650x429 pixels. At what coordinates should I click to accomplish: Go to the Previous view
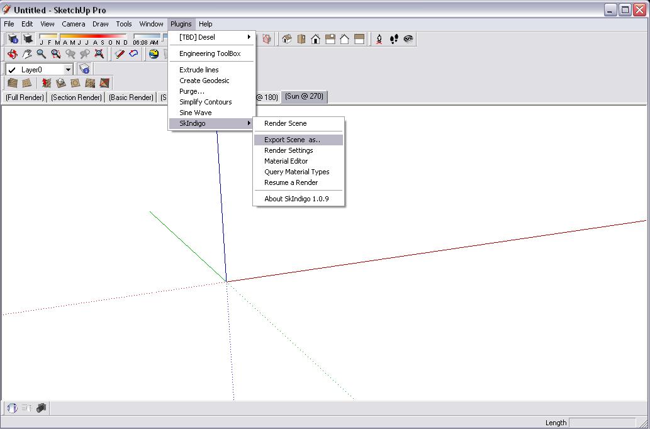point(70,53)
